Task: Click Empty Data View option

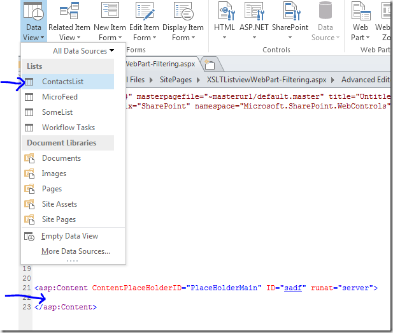Action: pyautogui.click(x=69, y=236)
